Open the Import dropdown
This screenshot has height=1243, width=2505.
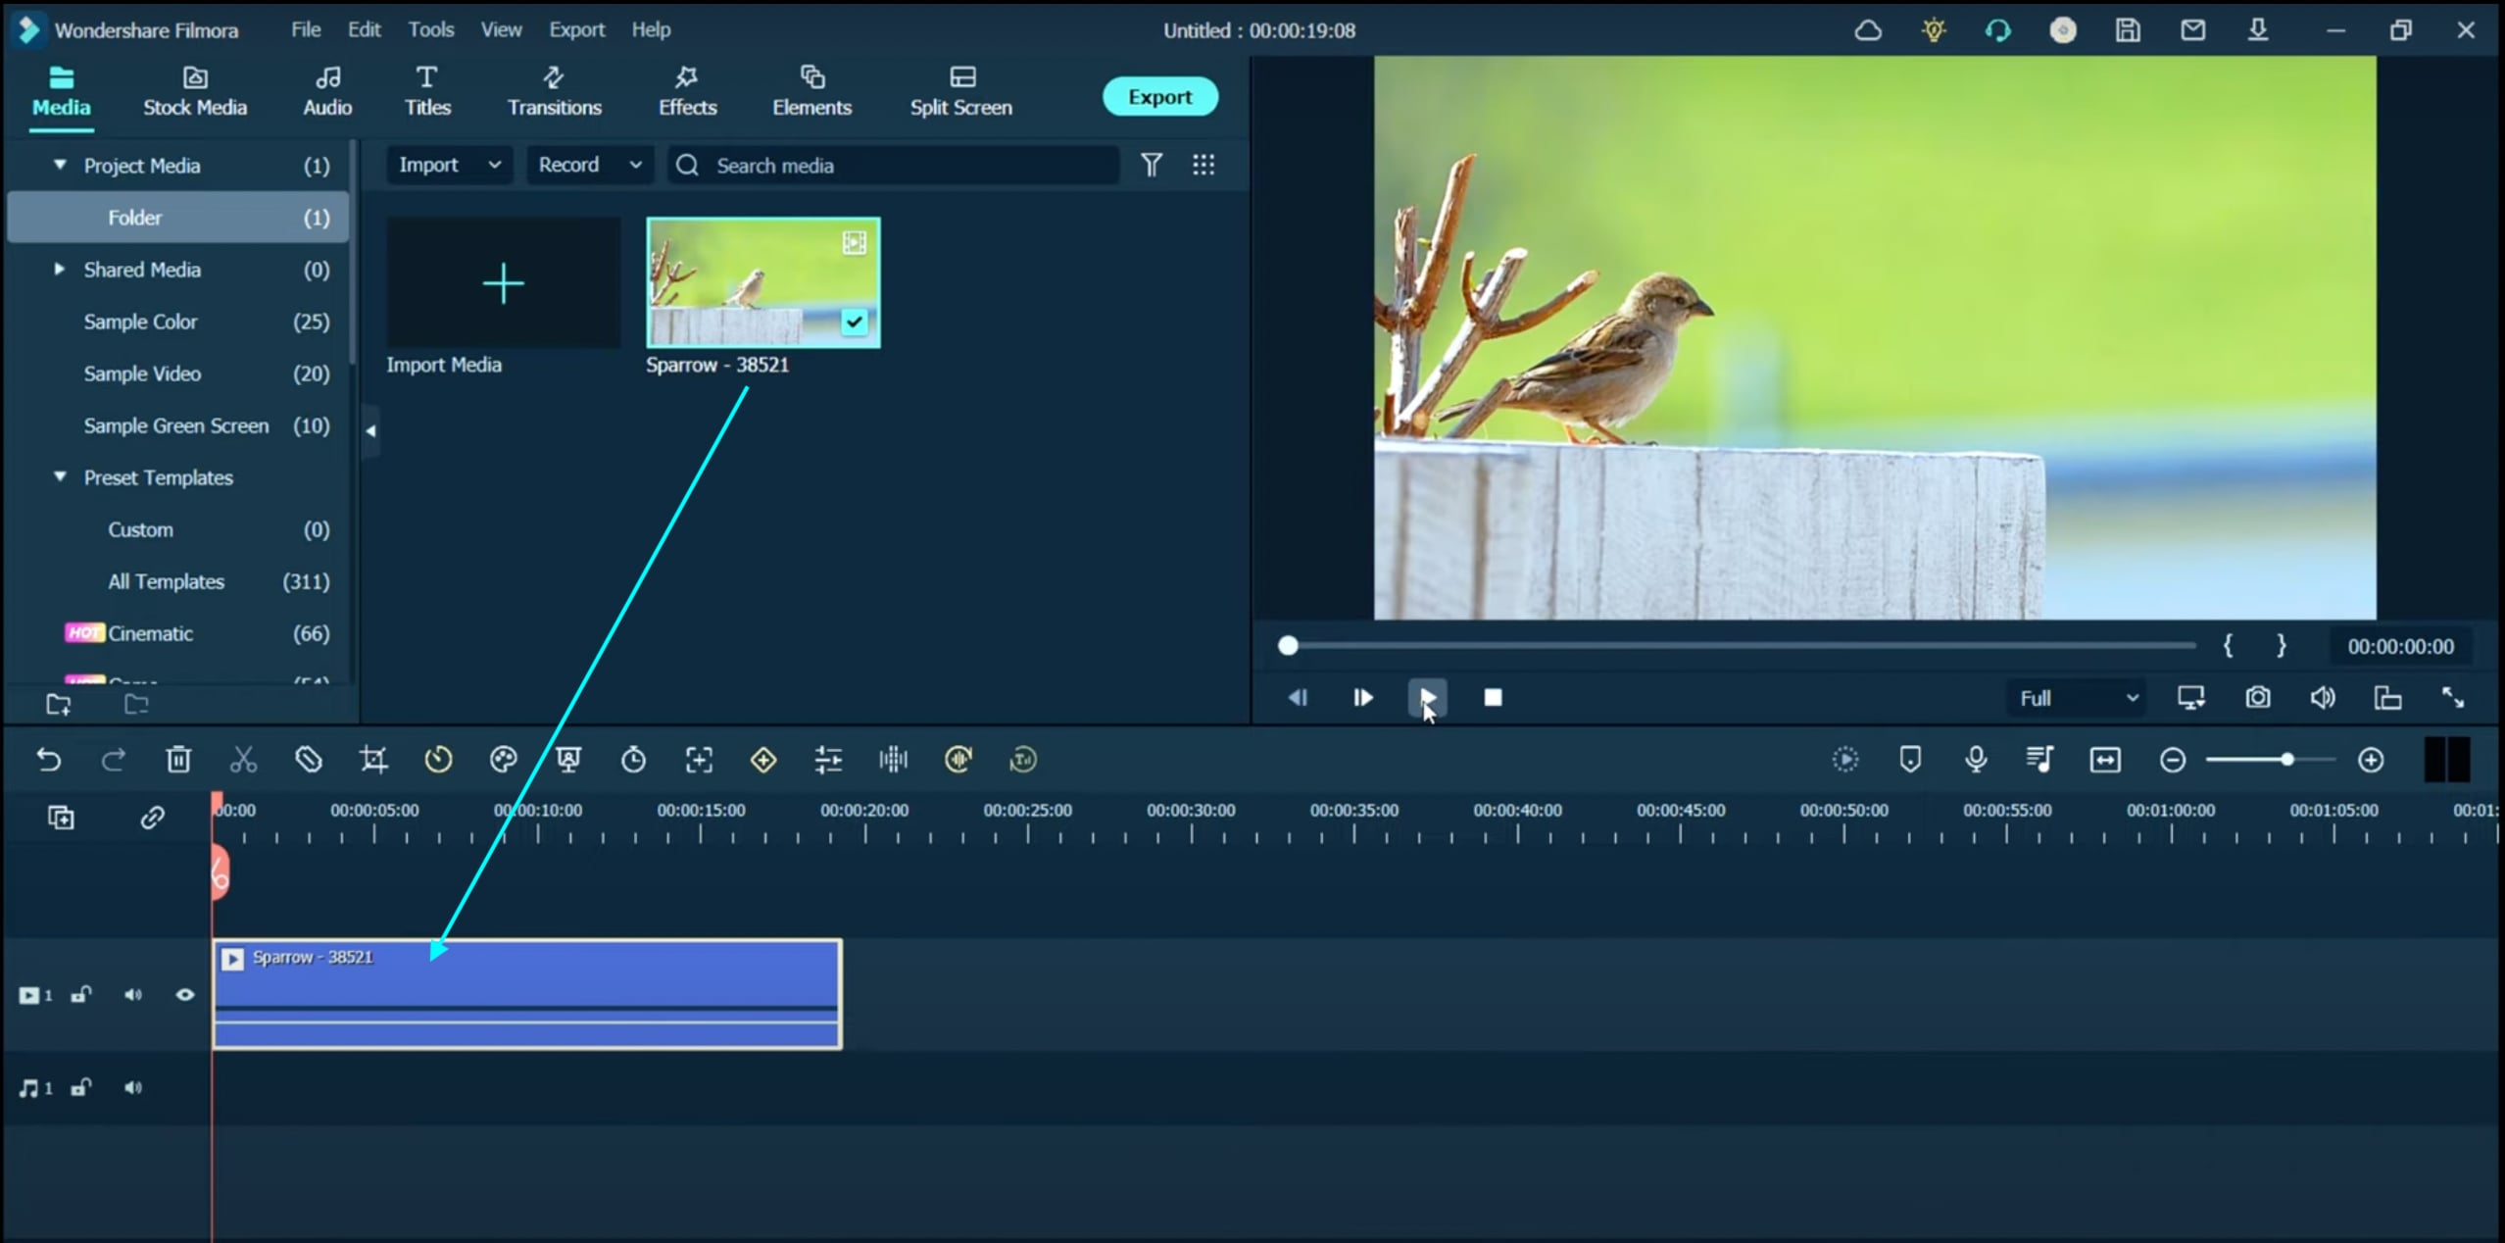coord(450,165)
